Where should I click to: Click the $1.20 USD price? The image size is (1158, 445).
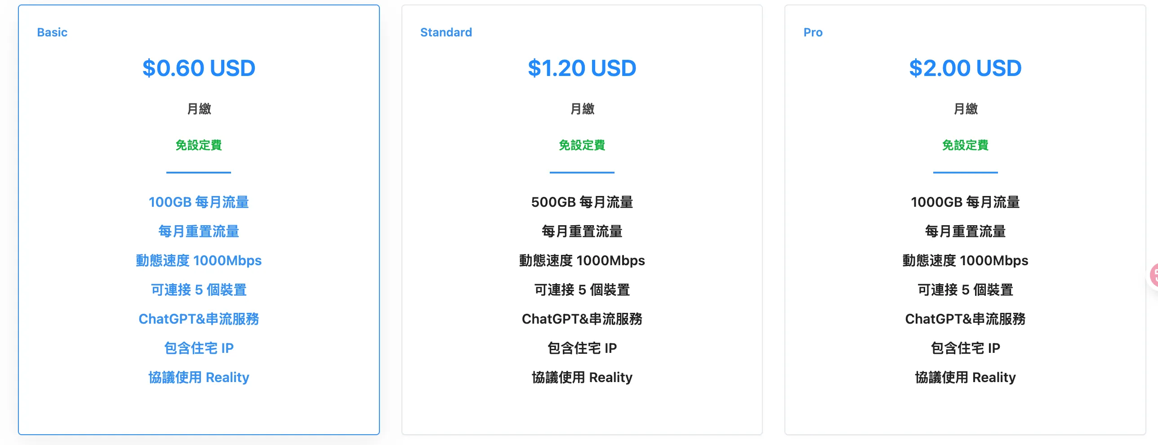(582, 68)
